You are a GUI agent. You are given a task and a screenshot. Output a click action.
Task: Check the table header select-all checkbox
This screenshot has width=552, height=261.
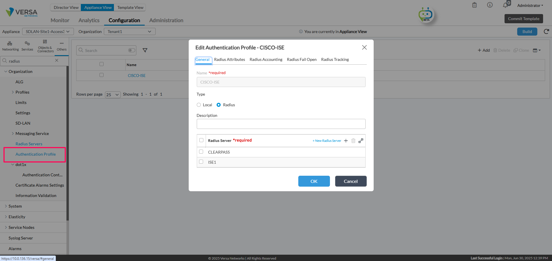click(x=102, y=64)
